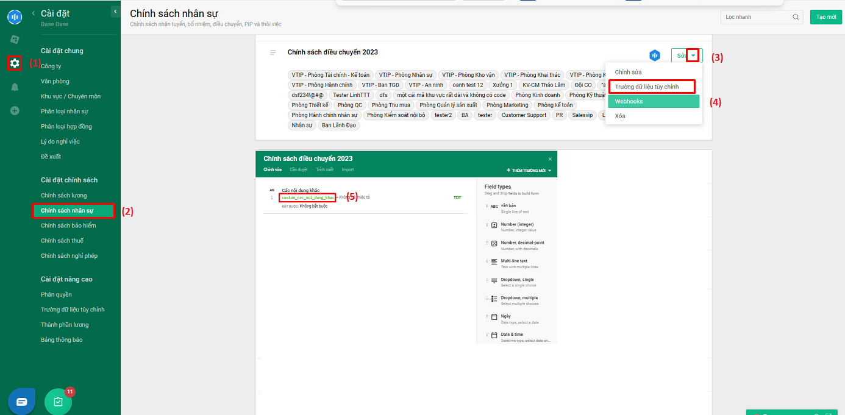Open Chính sách thuế
Image resolution: width=845 pixels, height=415 pixels.
(62, 241)
